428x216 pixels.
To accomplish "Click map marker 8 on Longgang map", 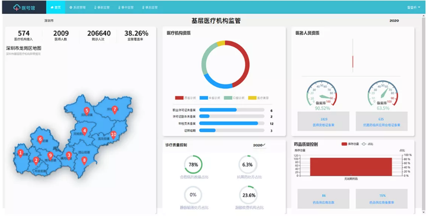I will 84,161.
